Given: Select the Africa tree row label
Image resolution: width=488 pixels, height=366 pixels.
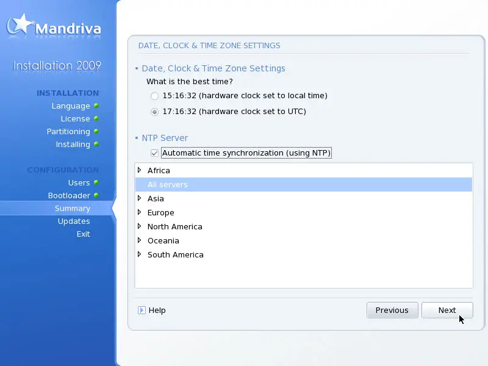Looking at the screenshot, I should [x=159, y=171].
